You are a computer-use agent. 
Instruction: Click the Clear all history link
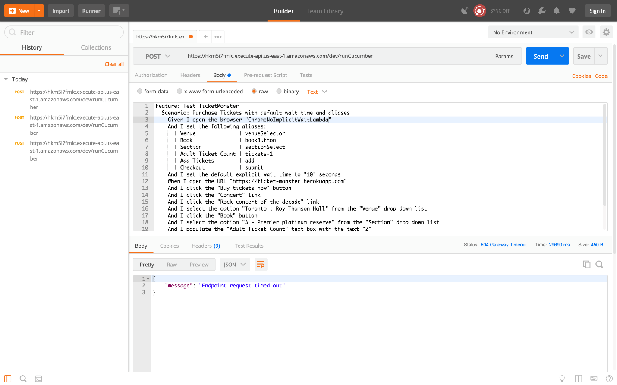click(114, 64)
